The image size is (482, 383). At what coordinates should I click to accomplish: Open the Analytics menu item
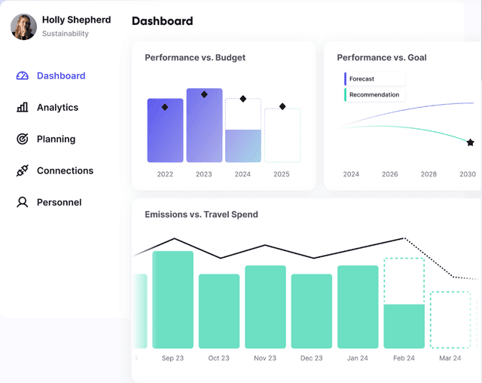pyautogui.click(x=57, y=107)
